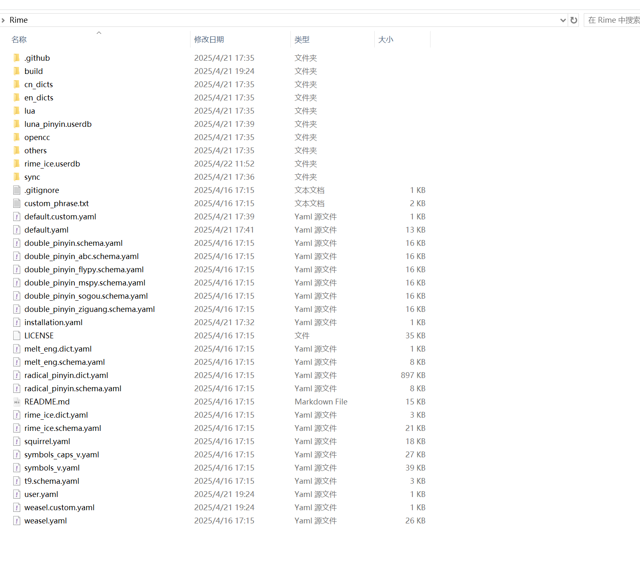Click the 18 KB size value
Screen dimensions: 640x573
pos(415,441)
